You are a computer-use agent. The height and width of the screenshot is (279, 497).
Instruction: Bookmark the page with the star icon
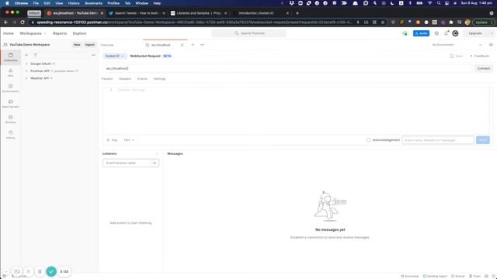pos(383,22)
